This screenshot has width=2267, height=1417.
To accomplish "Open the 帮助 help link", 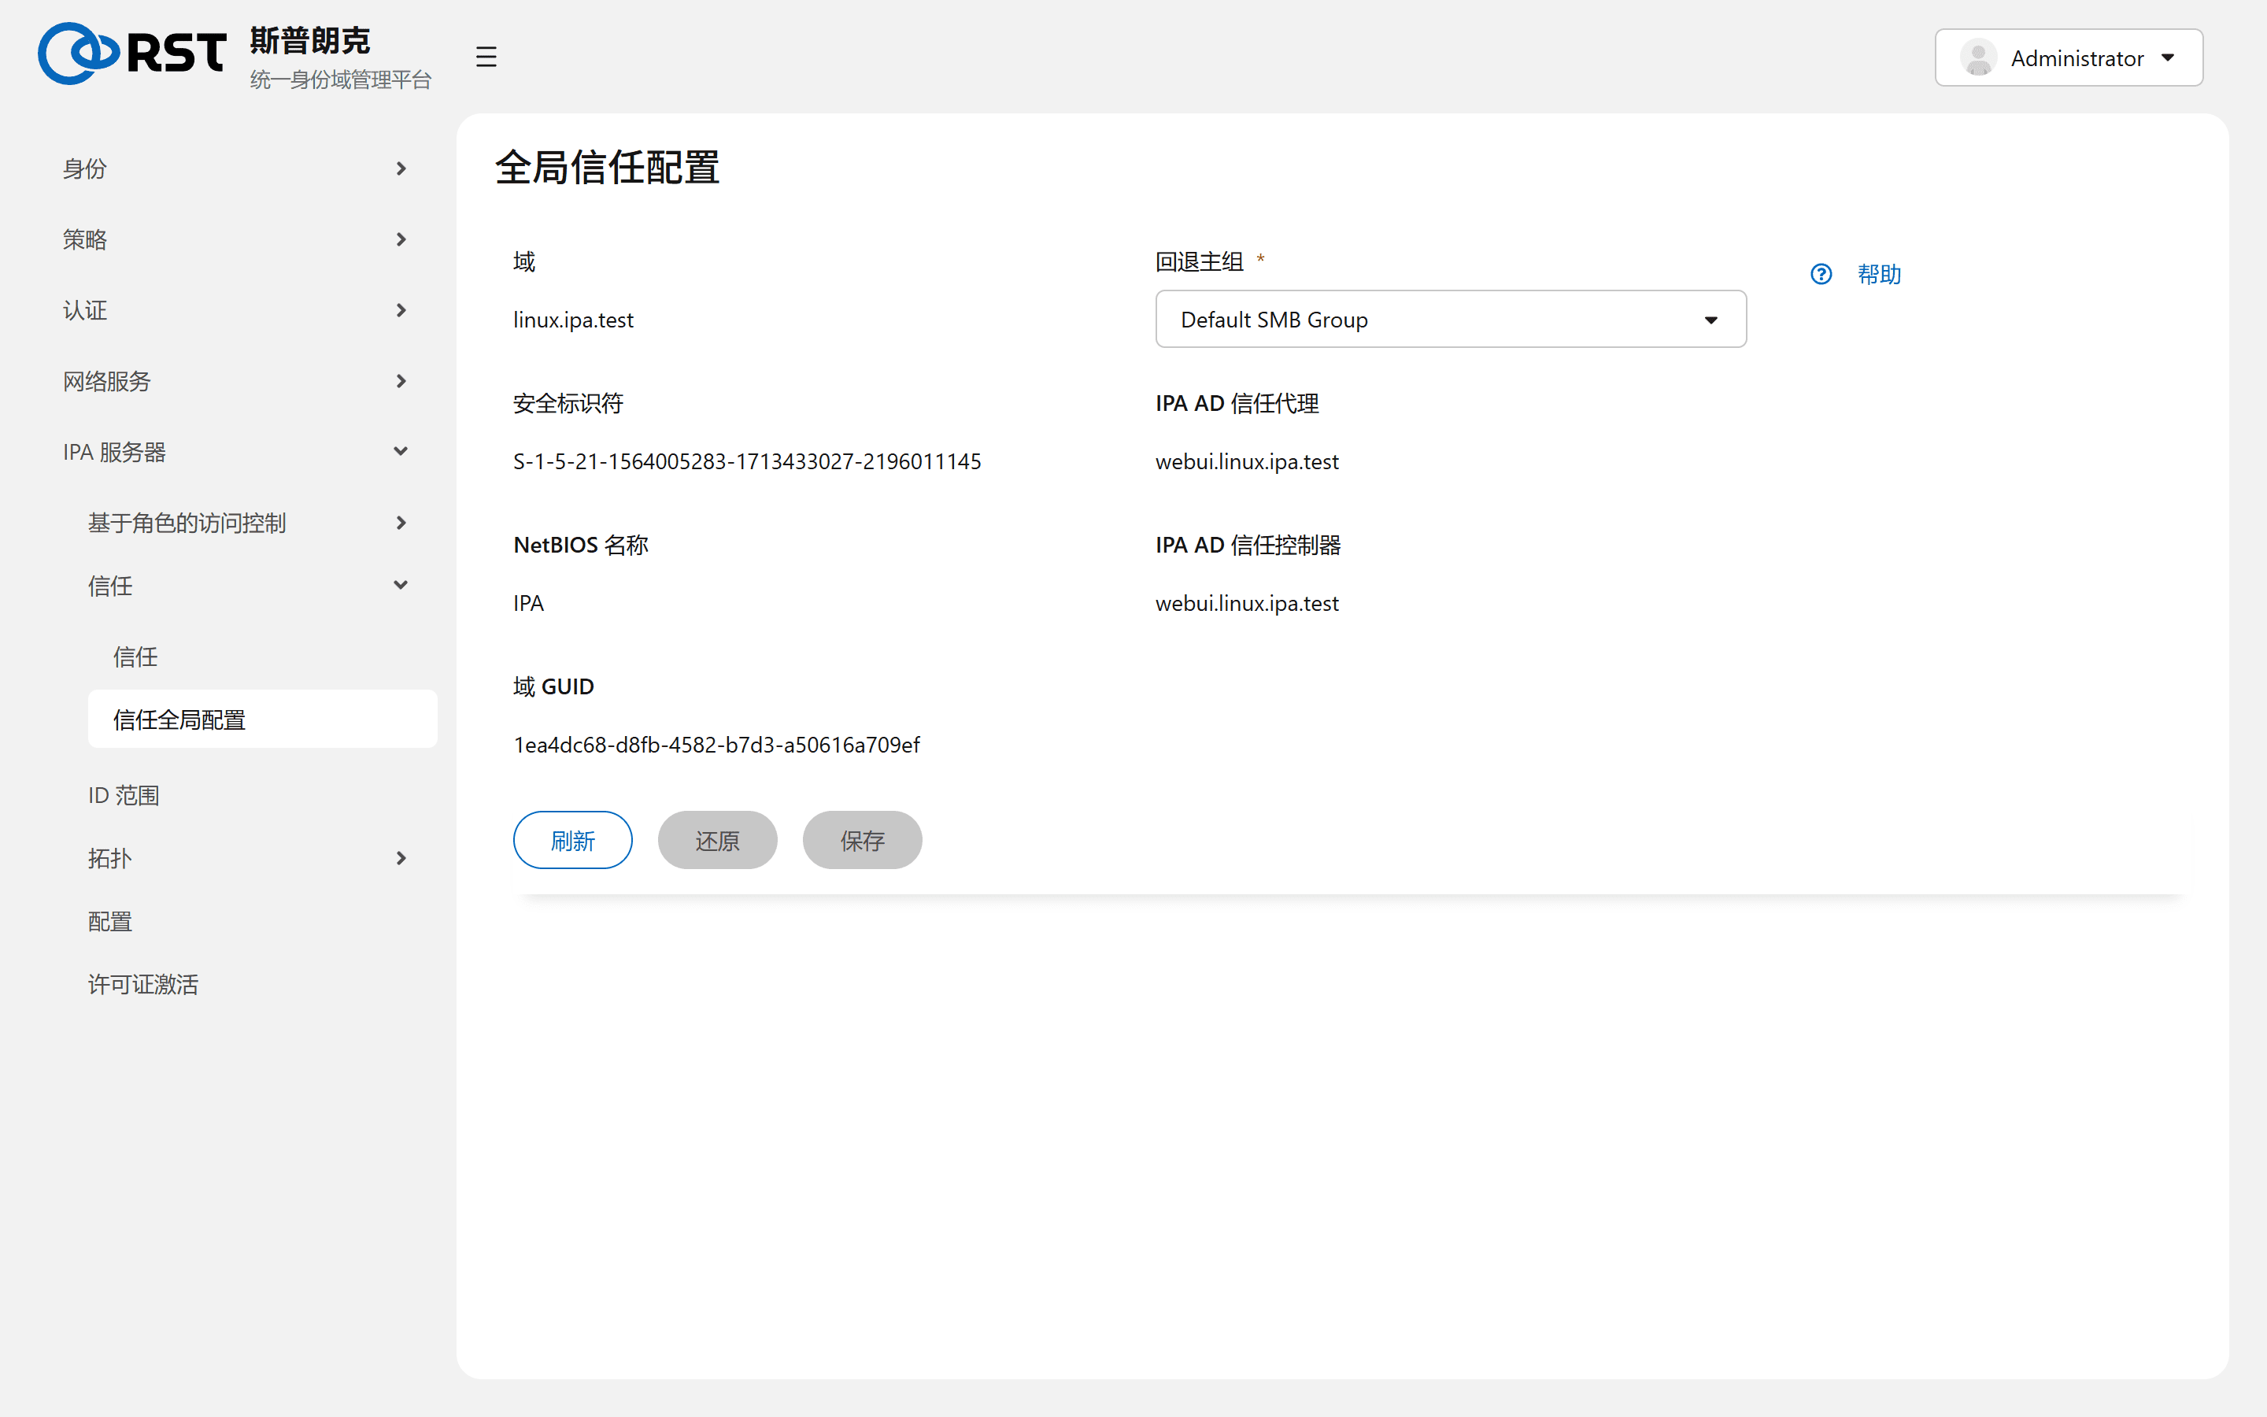I will 1878,274.
